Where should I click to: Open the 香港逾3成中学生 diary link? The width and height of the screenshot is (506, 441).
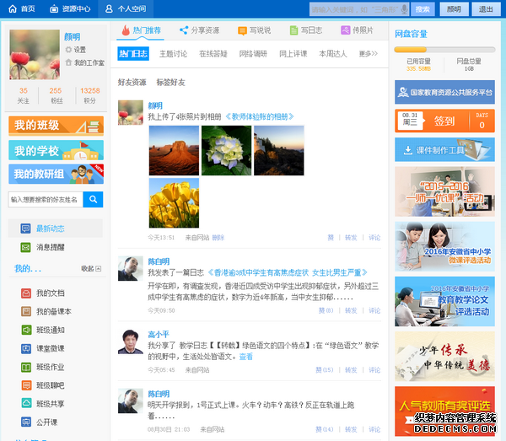(x=288, y=273)
